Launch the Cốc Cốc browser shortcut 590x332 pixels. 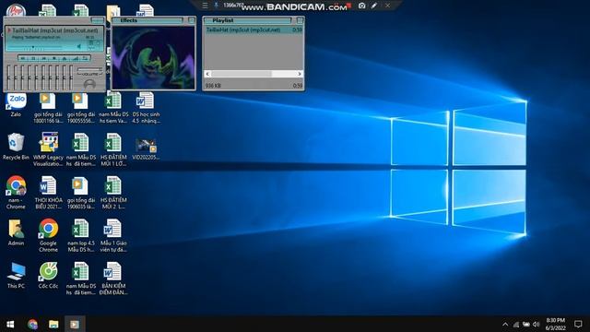pos(48,276)
